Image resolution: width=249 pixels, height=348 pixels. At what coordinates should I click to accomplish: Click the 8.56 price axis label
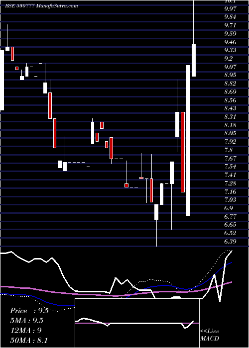[x=230, y=100]
